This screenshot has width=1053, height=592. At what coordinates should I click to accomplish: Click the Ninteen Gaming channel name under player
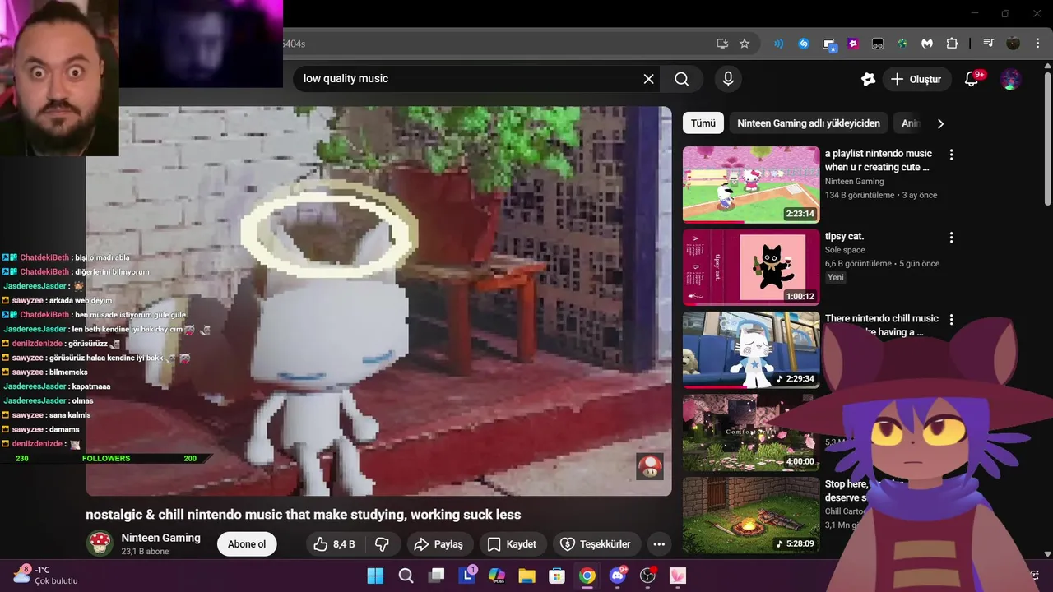click(x=160, y=538)
